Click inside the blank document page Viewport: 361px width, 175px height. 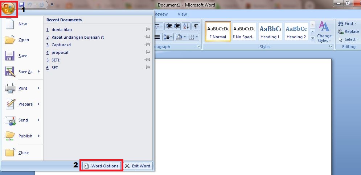(243, 117)
